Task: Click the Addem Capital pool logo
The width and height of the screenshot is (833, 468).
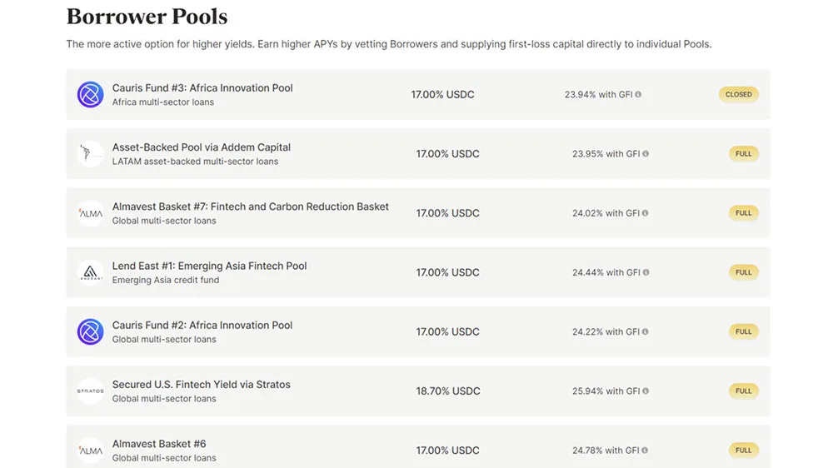Action: (x=90, y=154)
